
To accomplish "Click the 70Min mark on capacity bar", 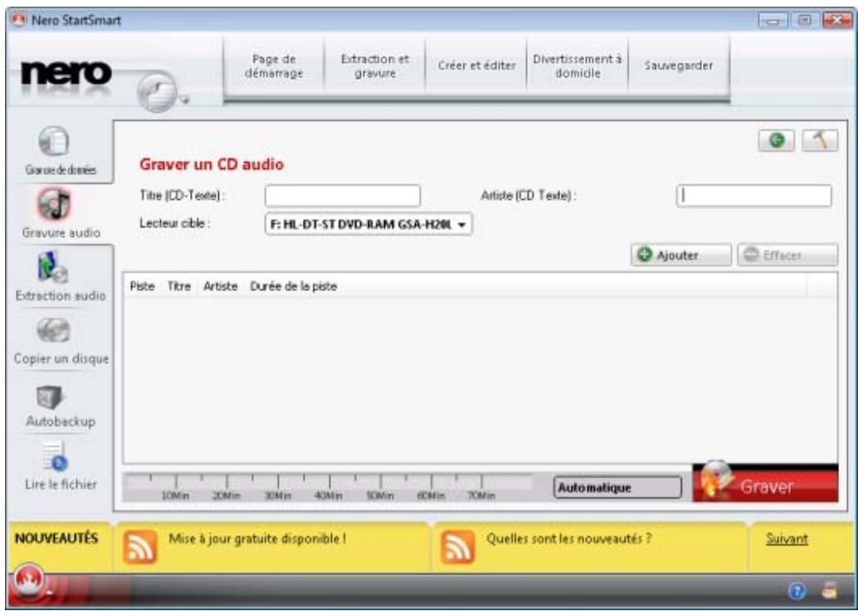I will pyautogui.click(x=482, y=495).
